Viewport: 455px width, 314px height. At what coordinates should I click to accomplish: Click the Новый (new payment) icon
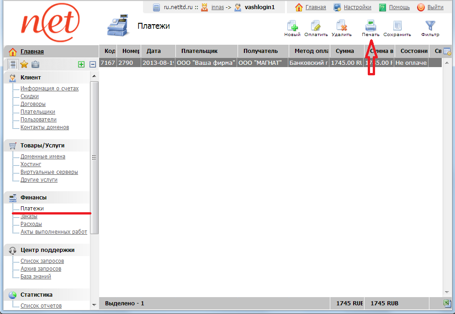[292, 26]
